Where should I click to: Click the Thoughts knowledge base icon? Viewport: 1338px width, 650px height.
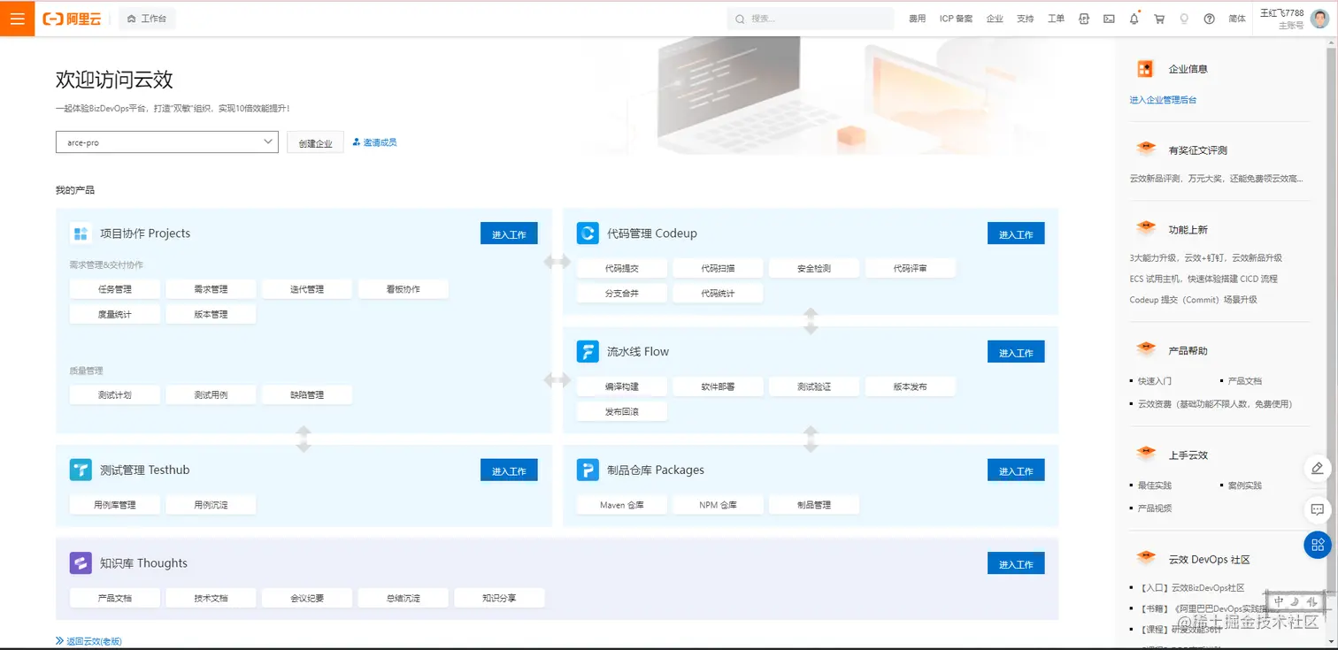[81, 563]
